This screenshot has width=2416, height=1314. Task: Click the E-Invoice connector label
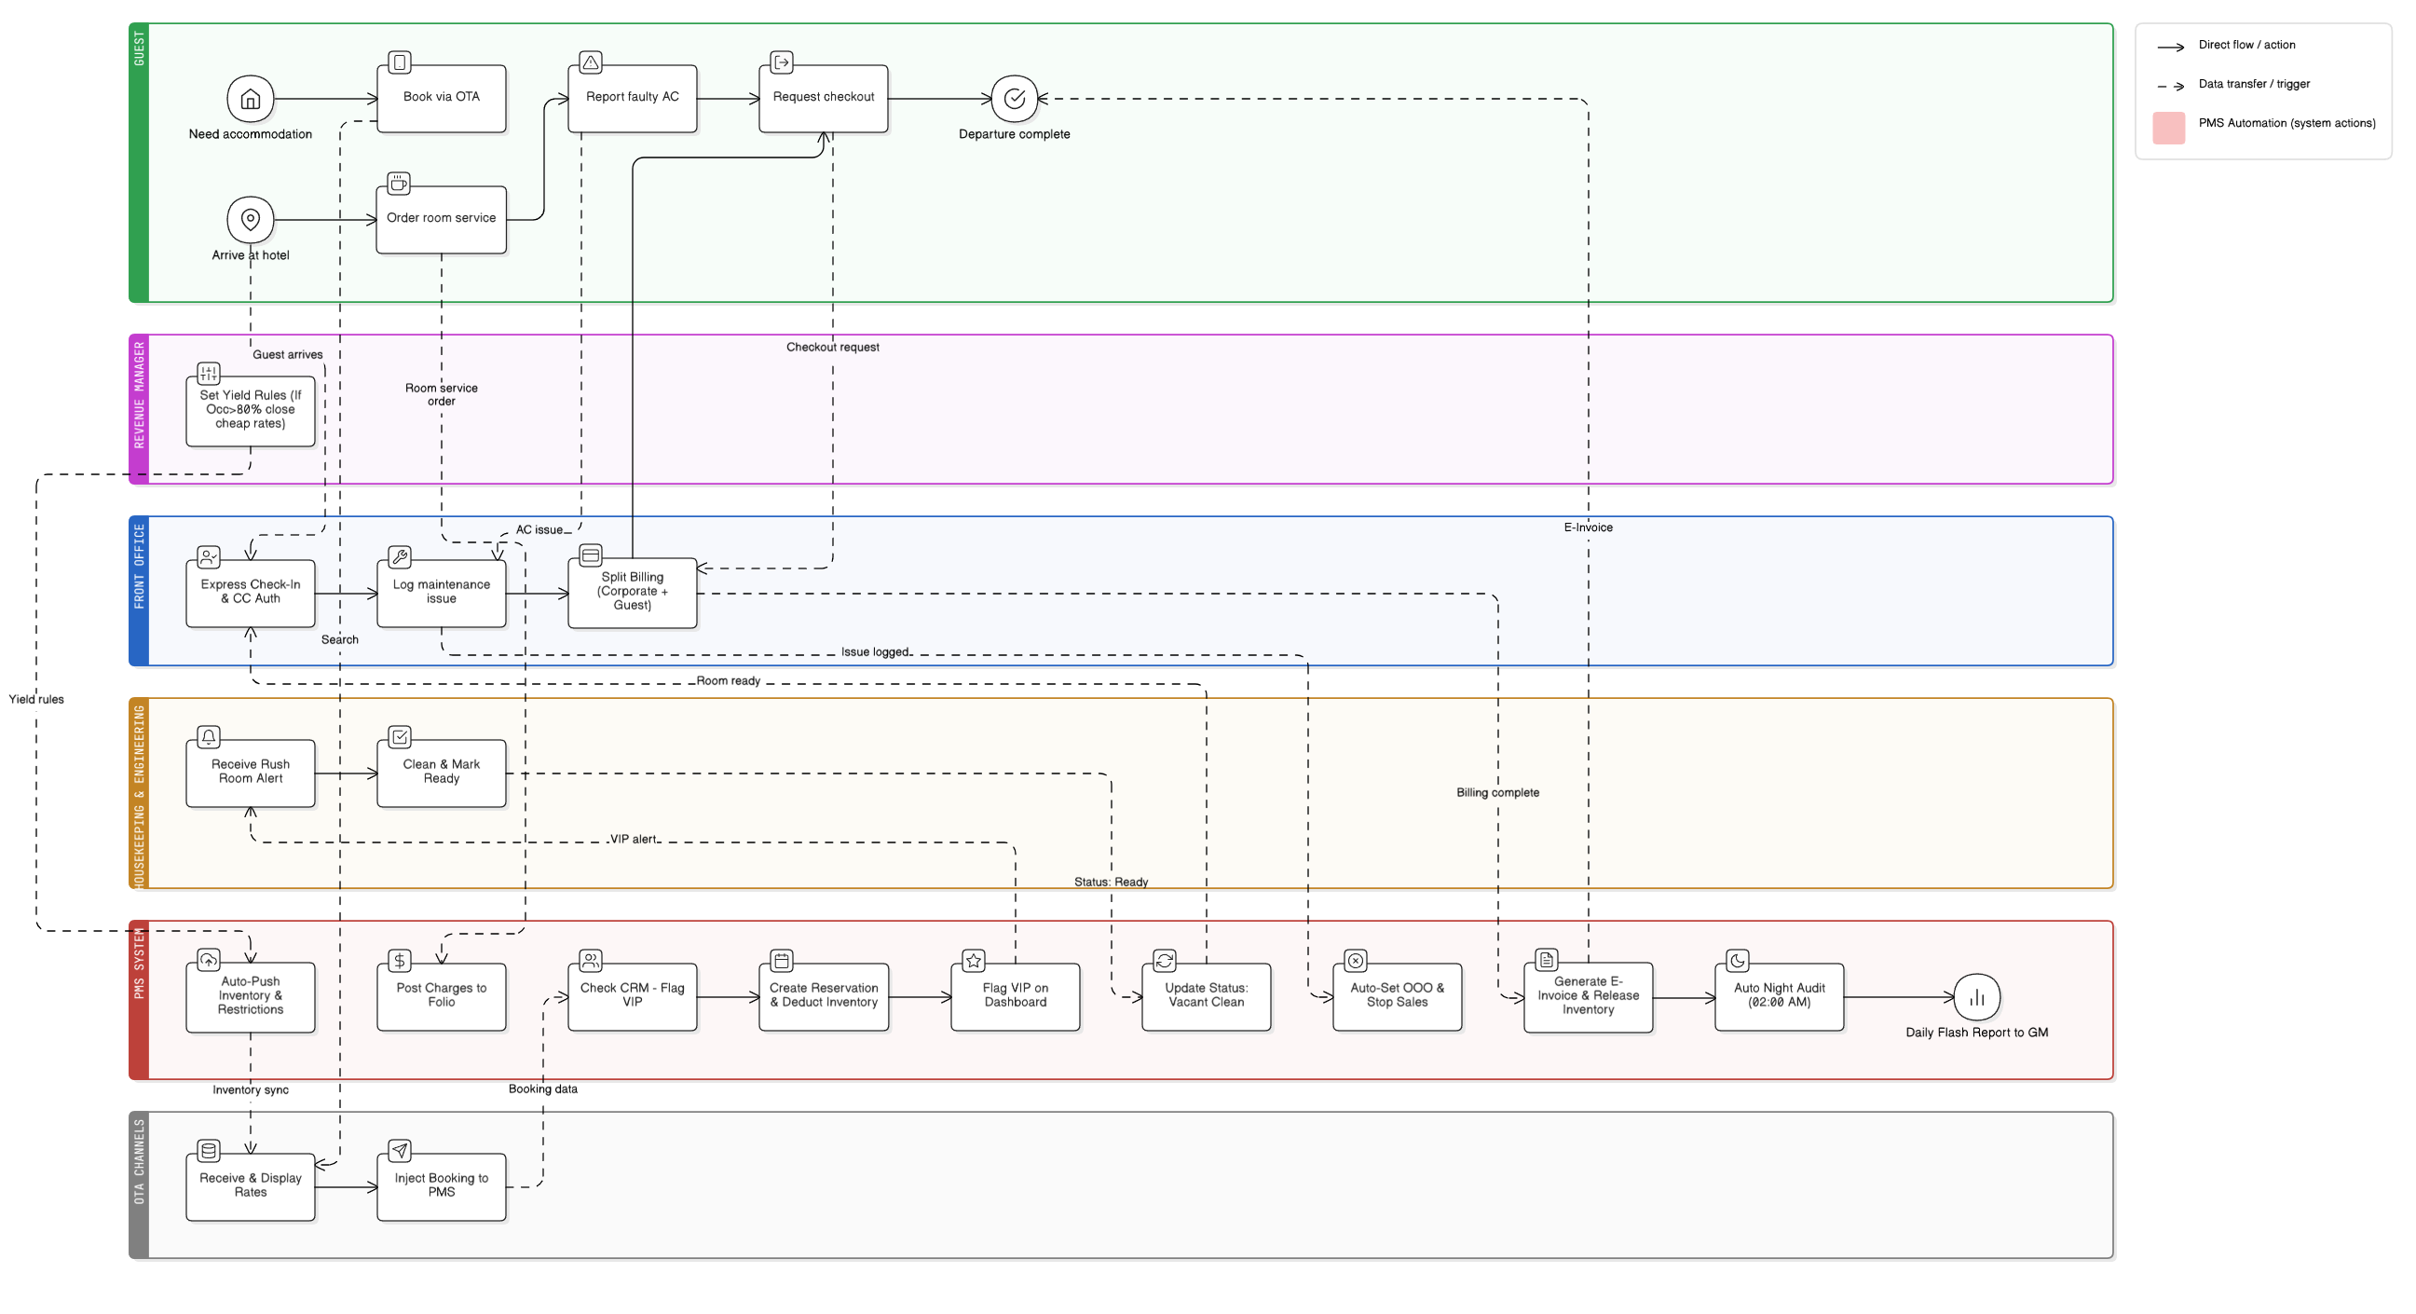[1588, 527]
